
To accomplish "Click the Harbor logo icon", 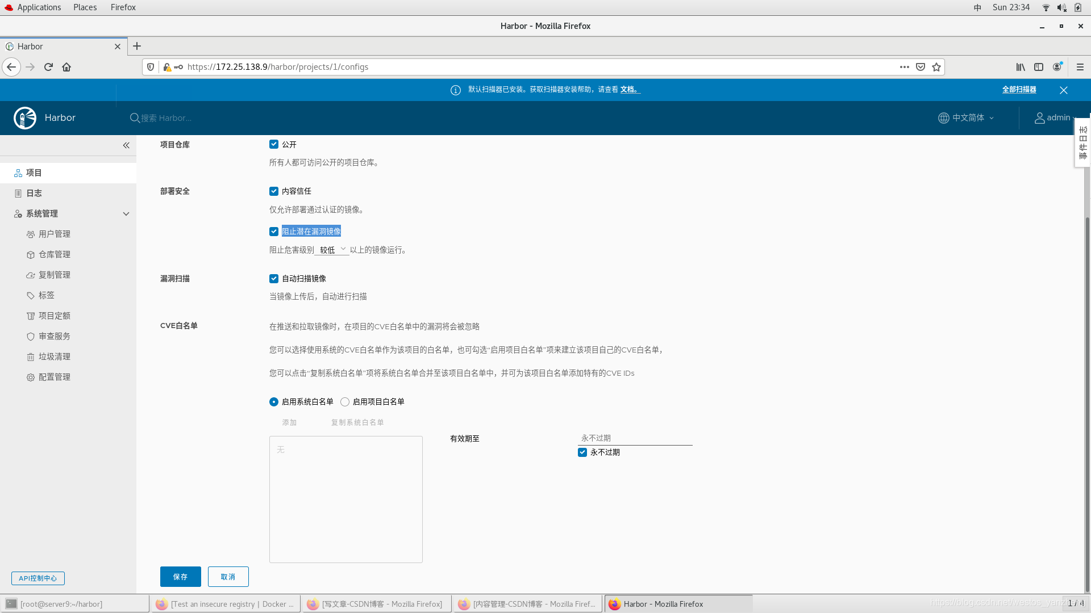I will click(25, 118).
